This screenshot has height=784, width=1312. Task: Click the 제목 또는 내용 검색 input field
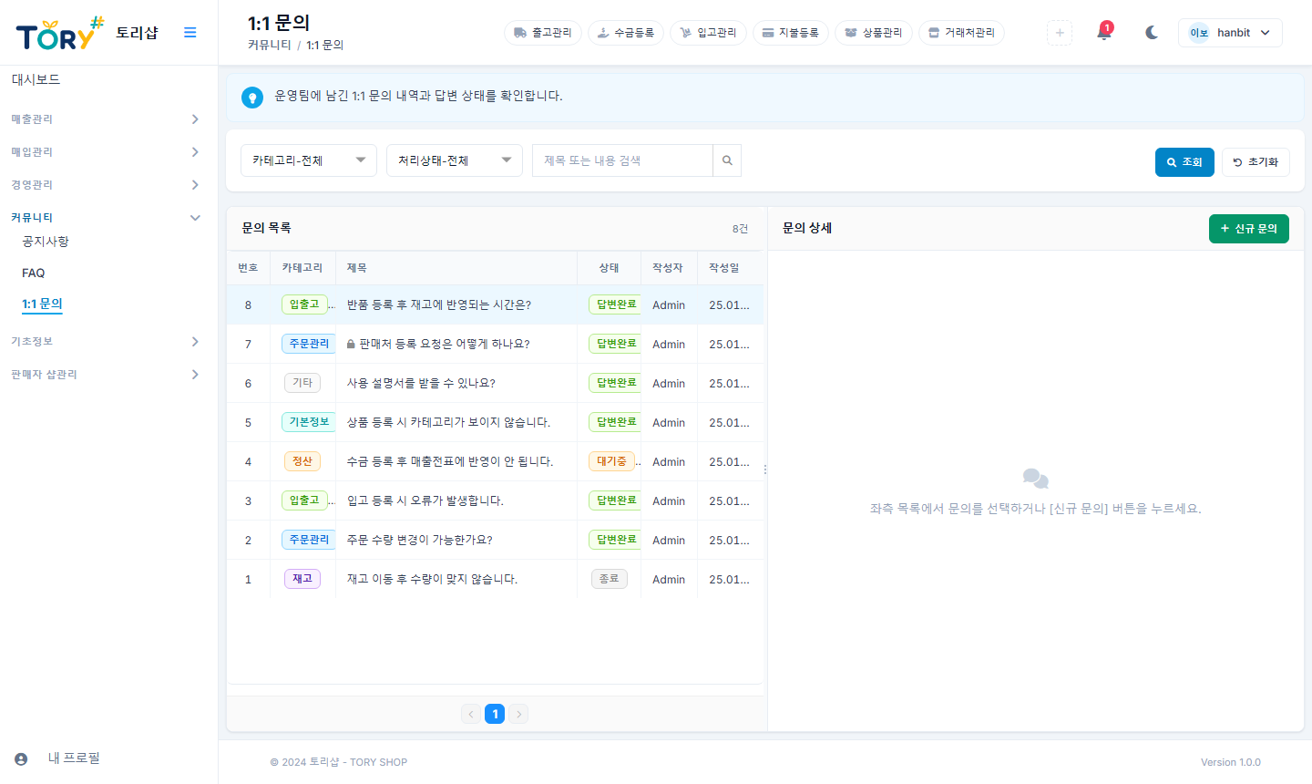click(622, 160)
